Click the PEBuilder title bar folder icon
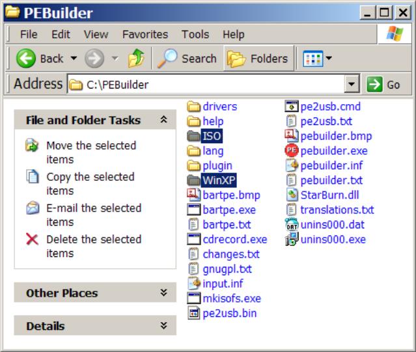 click(12, 12)
